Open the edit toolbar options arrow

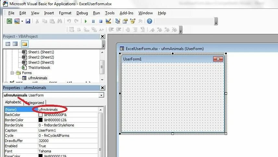(181, 30)
